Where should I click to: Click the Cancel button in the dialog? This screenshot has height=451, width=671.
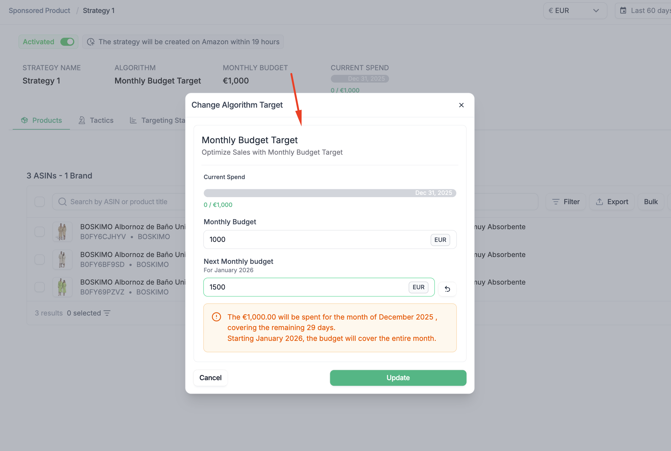(210, 378)
